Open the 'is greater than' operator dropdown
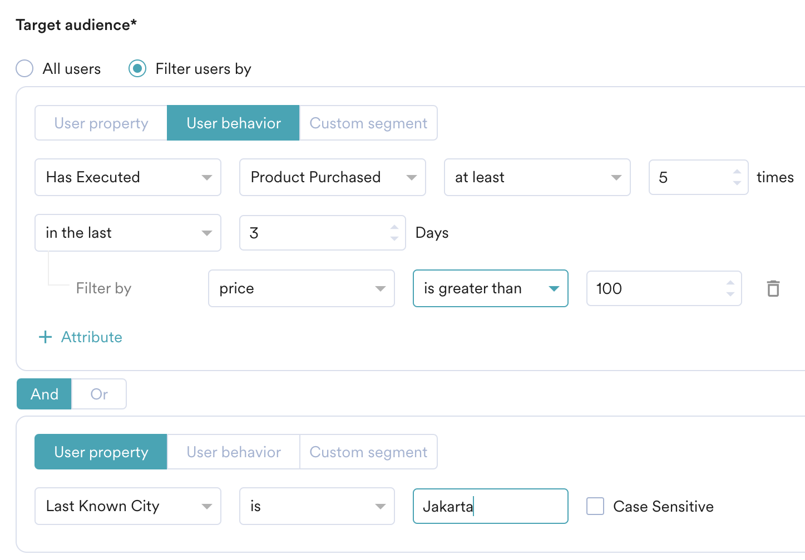 [490, 288]
